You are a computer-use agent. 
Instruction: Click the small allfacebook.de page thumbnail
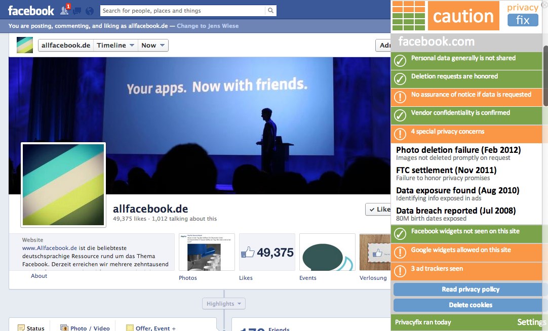(x=25, y=45)
